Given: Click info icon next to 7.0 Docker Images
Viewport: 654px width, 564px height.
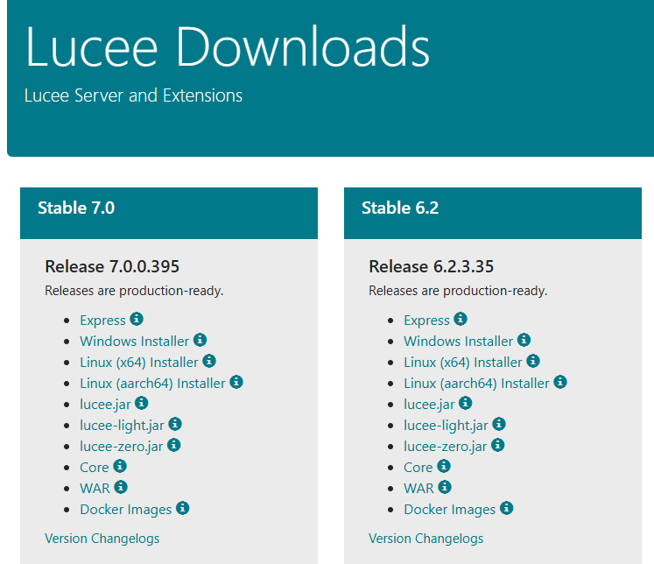Looking at the screenshot, I should [183, 508].
